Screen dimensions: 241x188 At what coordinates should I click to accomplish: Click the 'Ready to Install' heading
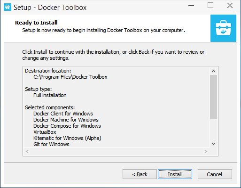(36, 23)
